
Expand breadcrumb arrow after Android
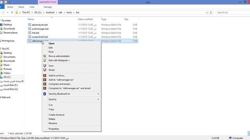coord(56,12)
